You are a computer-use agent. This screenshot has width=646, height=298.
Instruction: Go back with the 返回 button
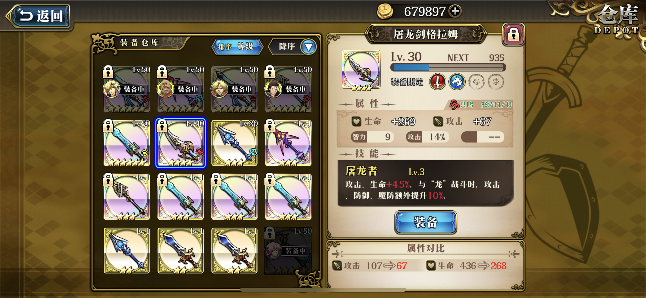[x=40, y=16]
